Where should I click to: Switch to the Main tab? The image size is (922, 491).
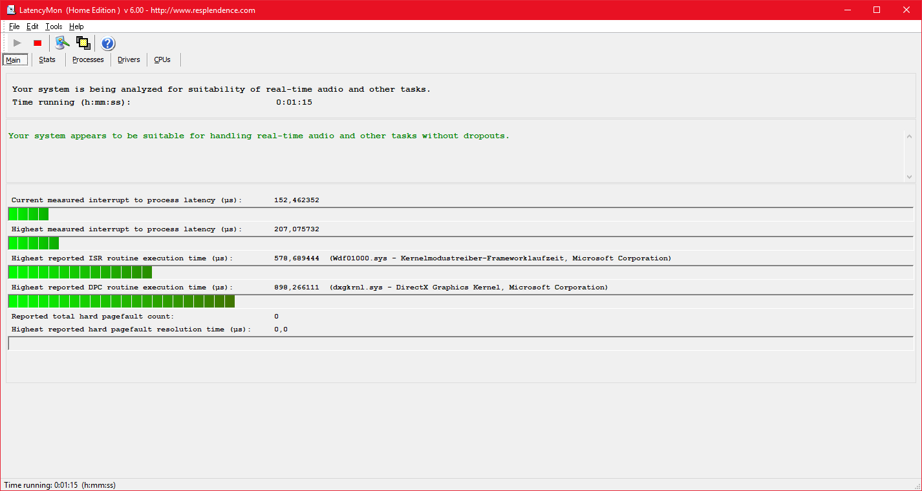(x=15, y=59)
